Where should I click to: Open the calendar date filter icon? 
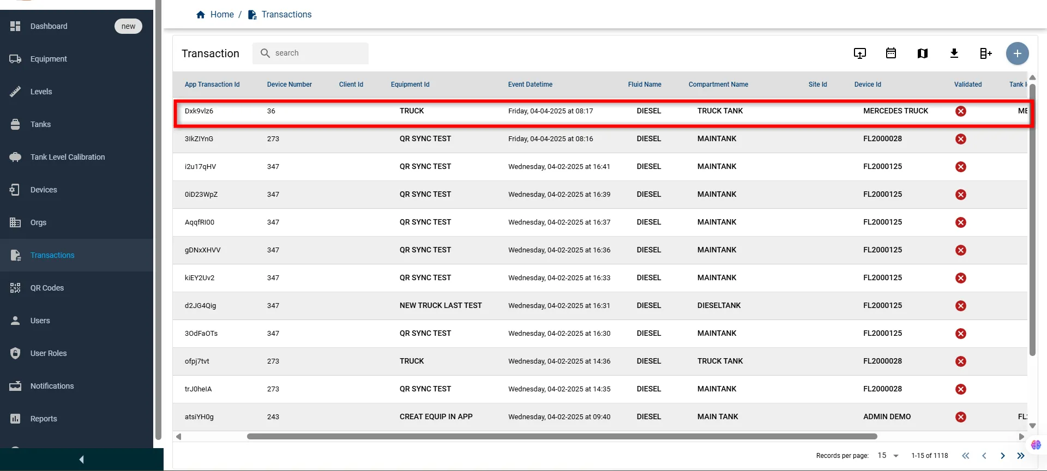click(891, 53)
